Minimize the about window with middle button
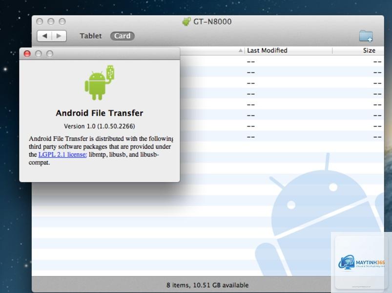This screenshot has width=392, height=293. pos(38,54)
